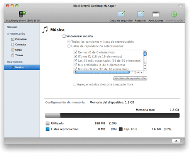Click the Música music note heading icon
This screenshot has height=154, width=193.
point(45,30)
